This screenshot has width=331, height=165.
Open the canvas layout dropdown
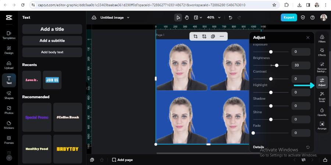198,18
